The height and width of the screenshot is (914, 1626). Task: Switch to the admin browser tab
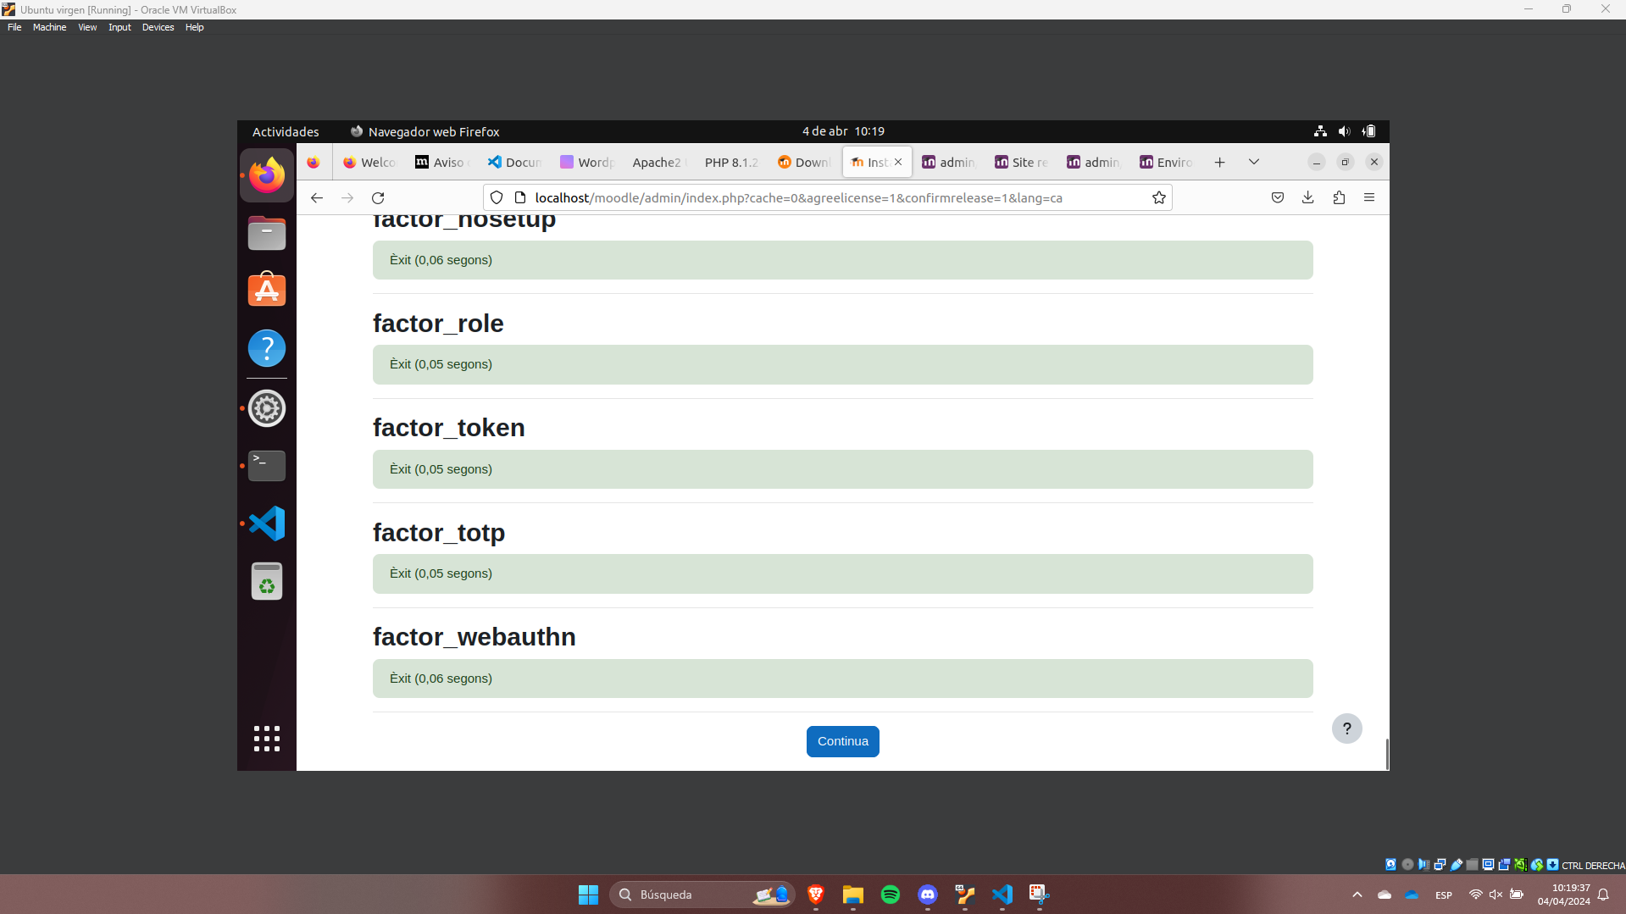point(949,162)
